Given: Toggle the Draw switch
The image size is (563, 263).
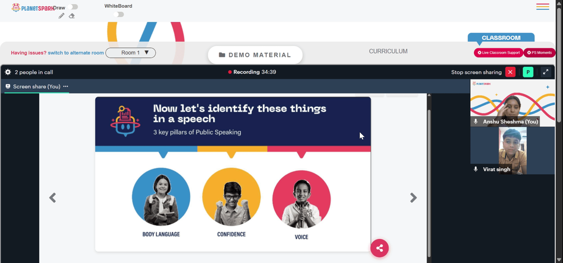Looking at the screenshot, I should pos(73,7).
